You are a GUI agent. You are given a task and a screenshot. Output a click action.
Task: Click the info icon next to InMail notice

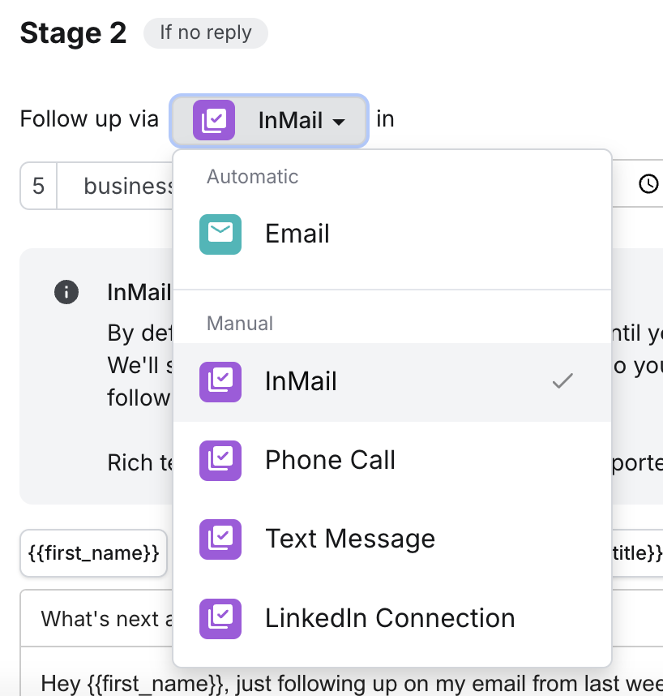coord(66,292)
